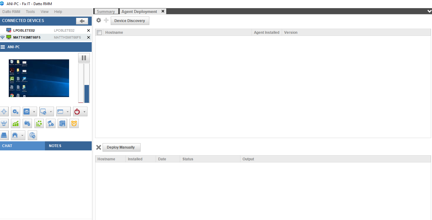
Task: Open the Help menu
Action: (x=58, y=12)
